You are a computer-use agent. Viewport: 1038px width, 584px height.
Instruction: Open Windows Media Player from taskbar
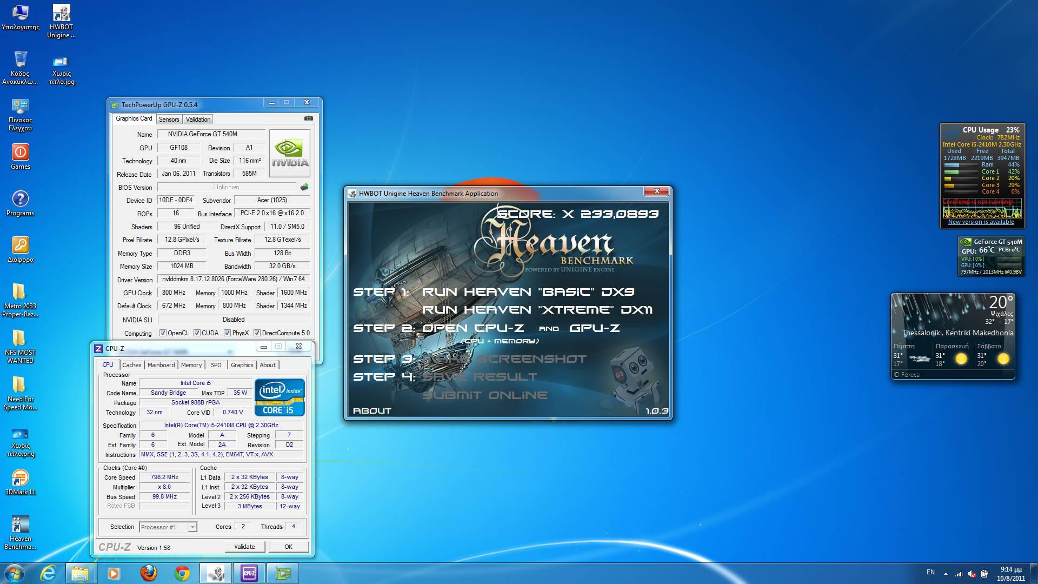pos(114,573)
